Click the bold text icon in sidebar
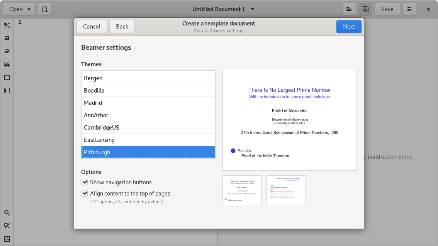 click(x=7, y=38)
